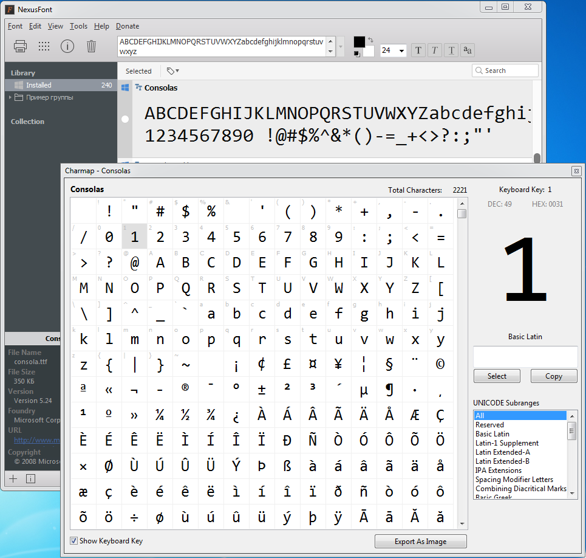Open sample text history dropdown arrow
Screen dimensions: 586x558
click(341, 47)
